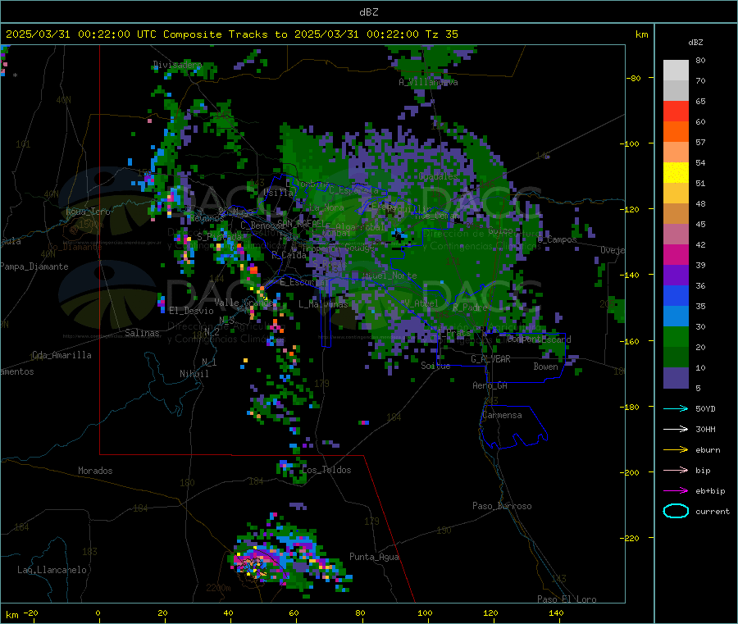
Task: Click the 'Salinas' map label
Action: [x=142, y=333]
